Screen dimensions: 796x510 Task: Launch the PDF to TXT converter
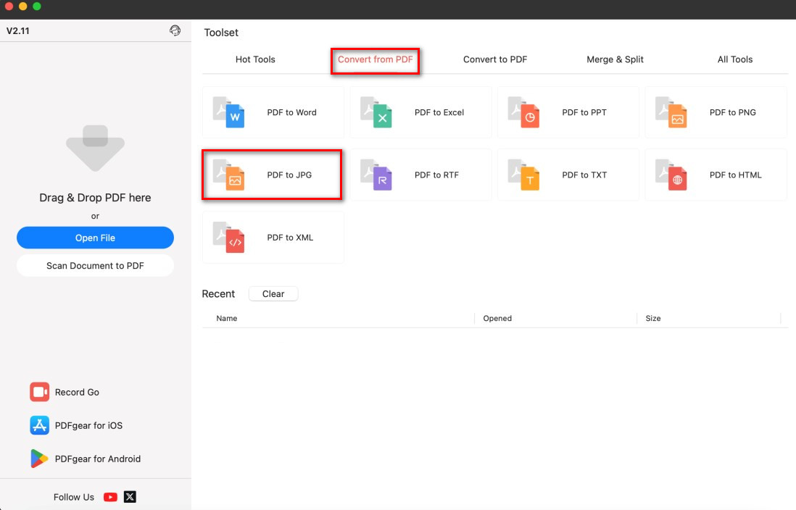pyautogui.click(x=568, y=175)
